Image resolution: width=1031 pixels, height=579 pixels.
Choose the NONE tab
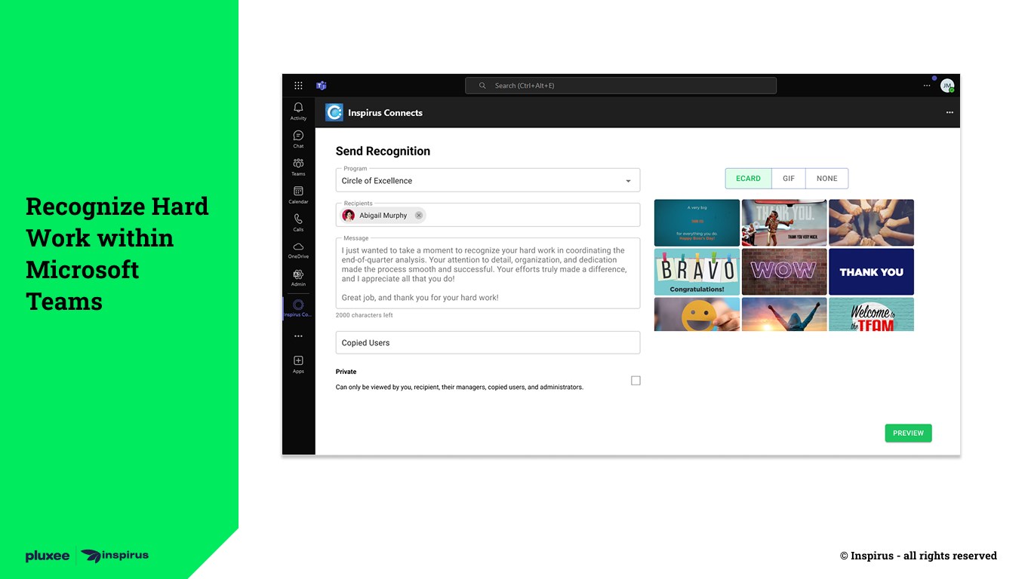[x=827, y=179]
